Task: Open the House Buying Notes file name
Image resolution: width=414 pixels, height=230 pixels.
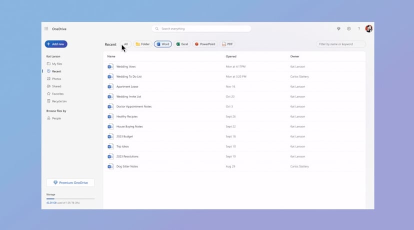Action: point(129,126)
